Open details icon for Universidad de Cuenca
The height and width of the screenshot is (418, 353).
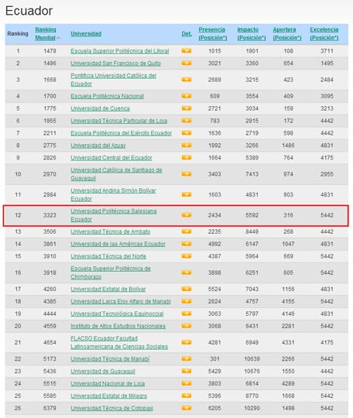pos(187,108)
